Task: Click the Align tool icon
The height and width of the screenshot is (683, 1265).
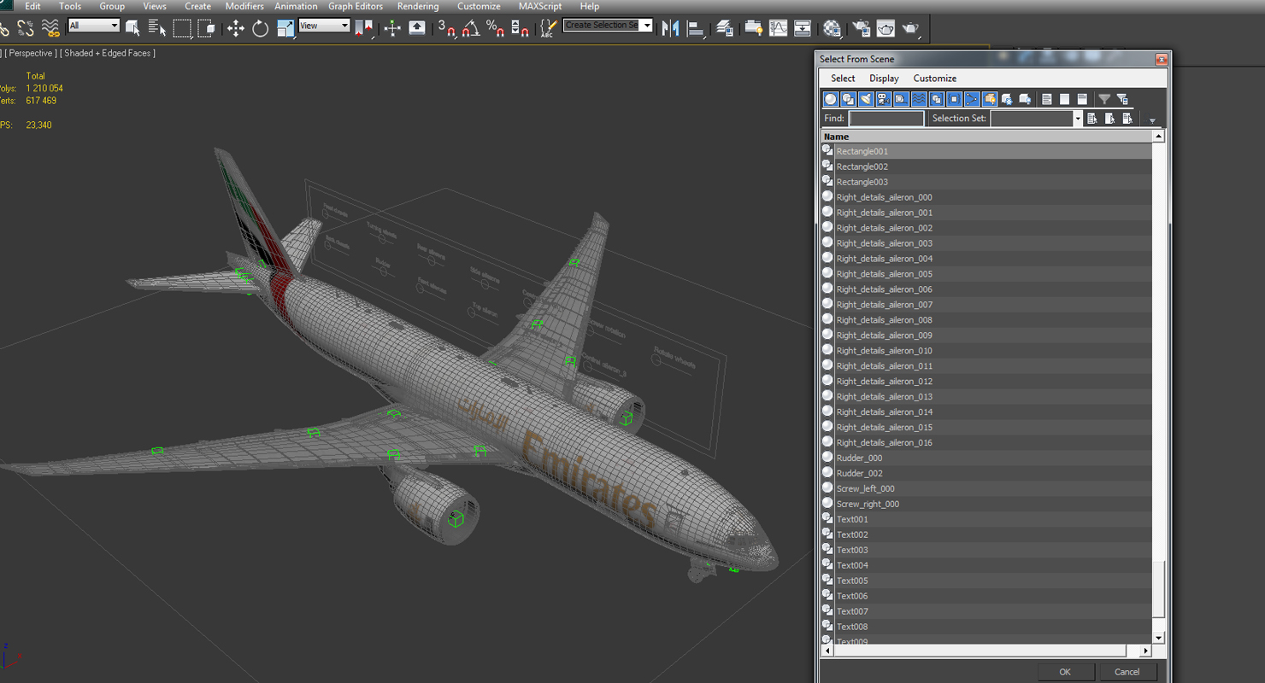Action: click(696, 28)
